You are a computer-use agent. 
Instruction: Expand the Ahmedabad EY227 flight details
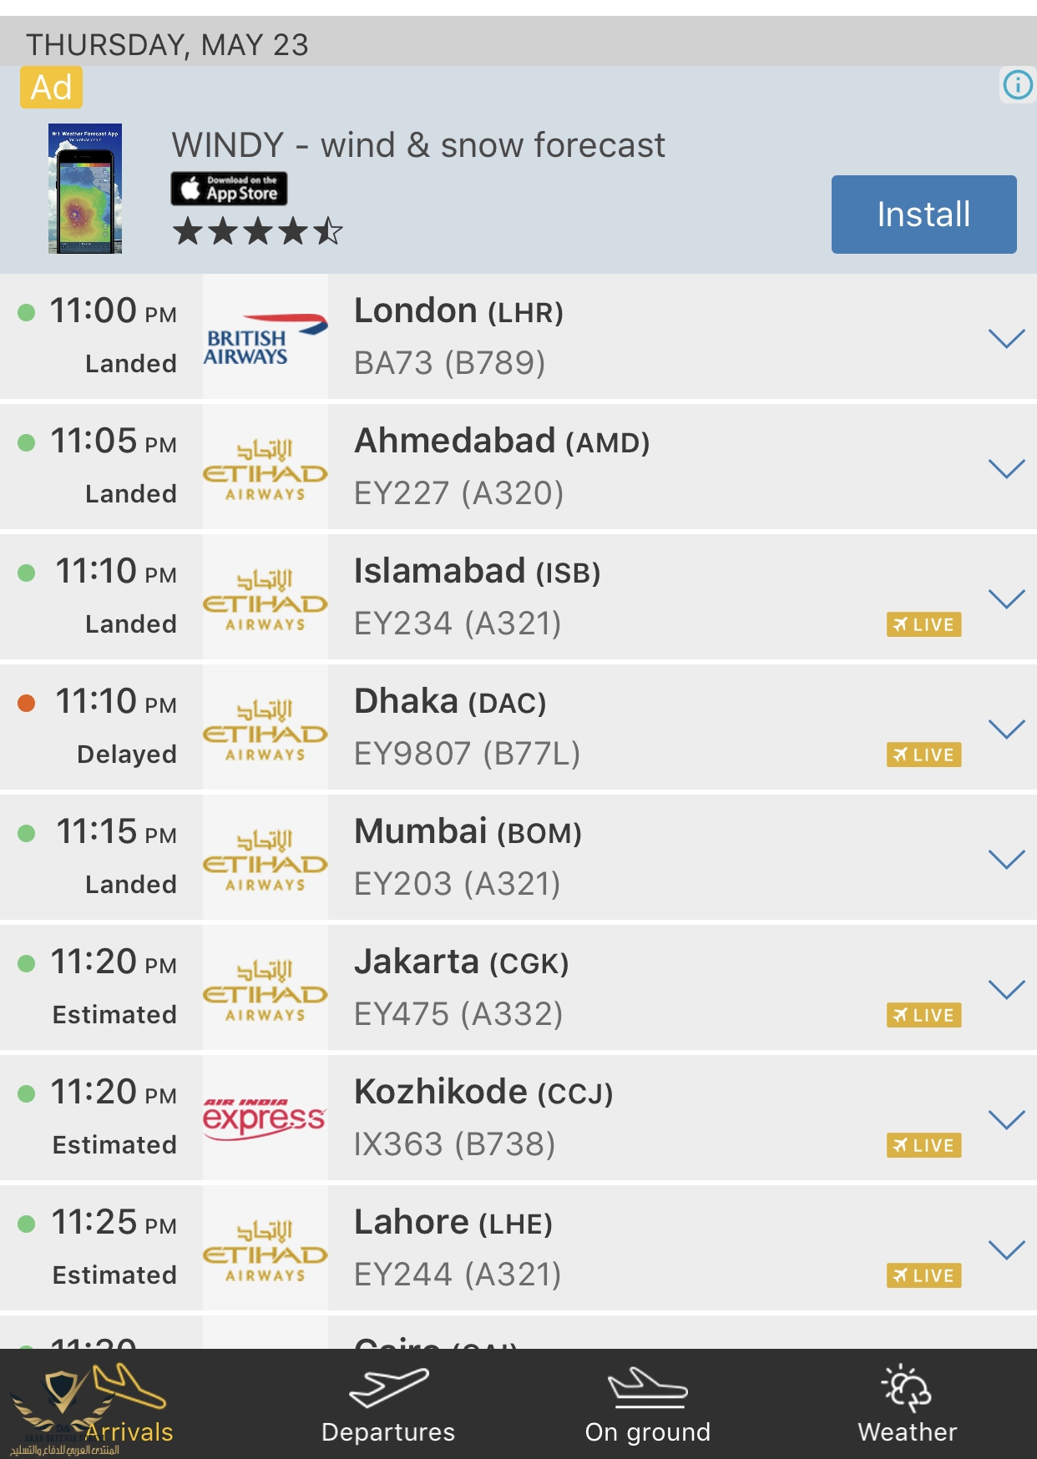pyautogui.click(x=1006, y=468)
